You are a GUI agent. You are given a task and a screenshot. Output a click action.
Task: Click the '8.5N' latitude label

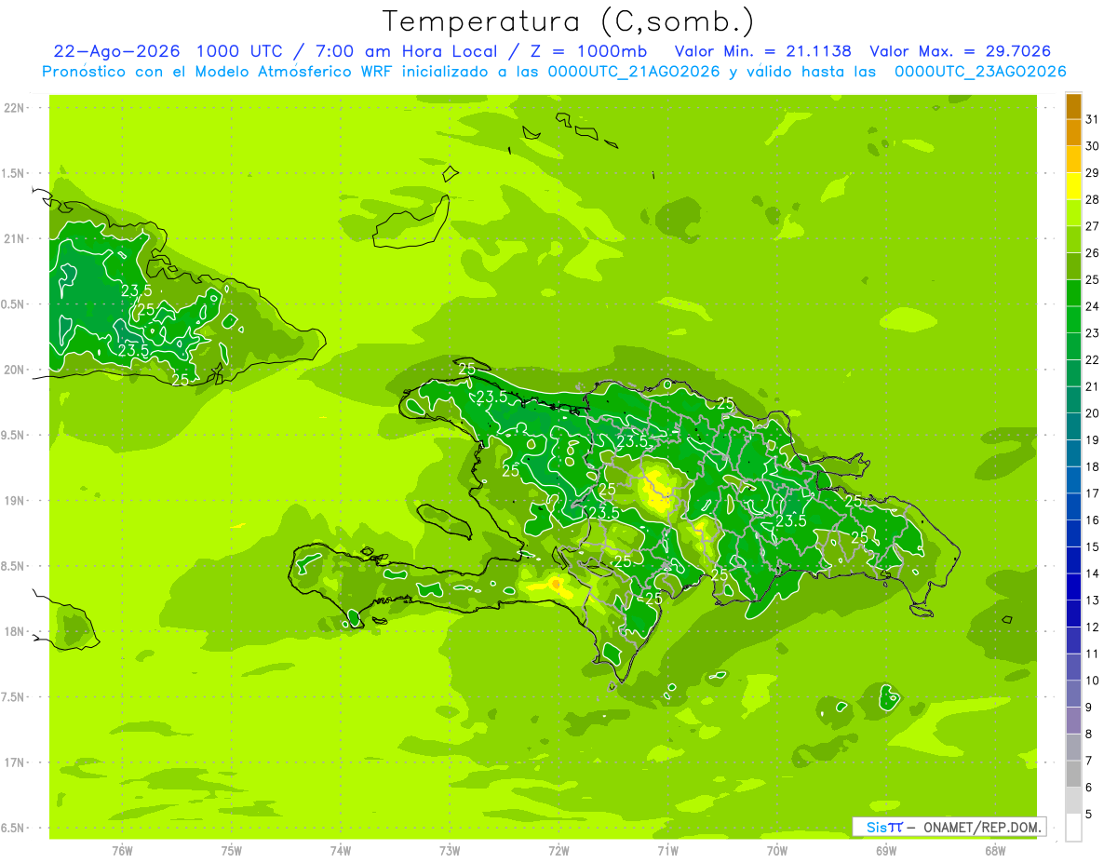click(14, 566)
